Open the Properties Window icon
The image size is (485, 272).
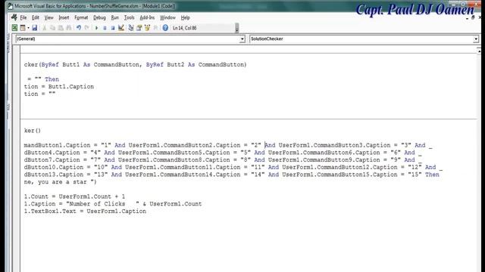pos(139,28)
